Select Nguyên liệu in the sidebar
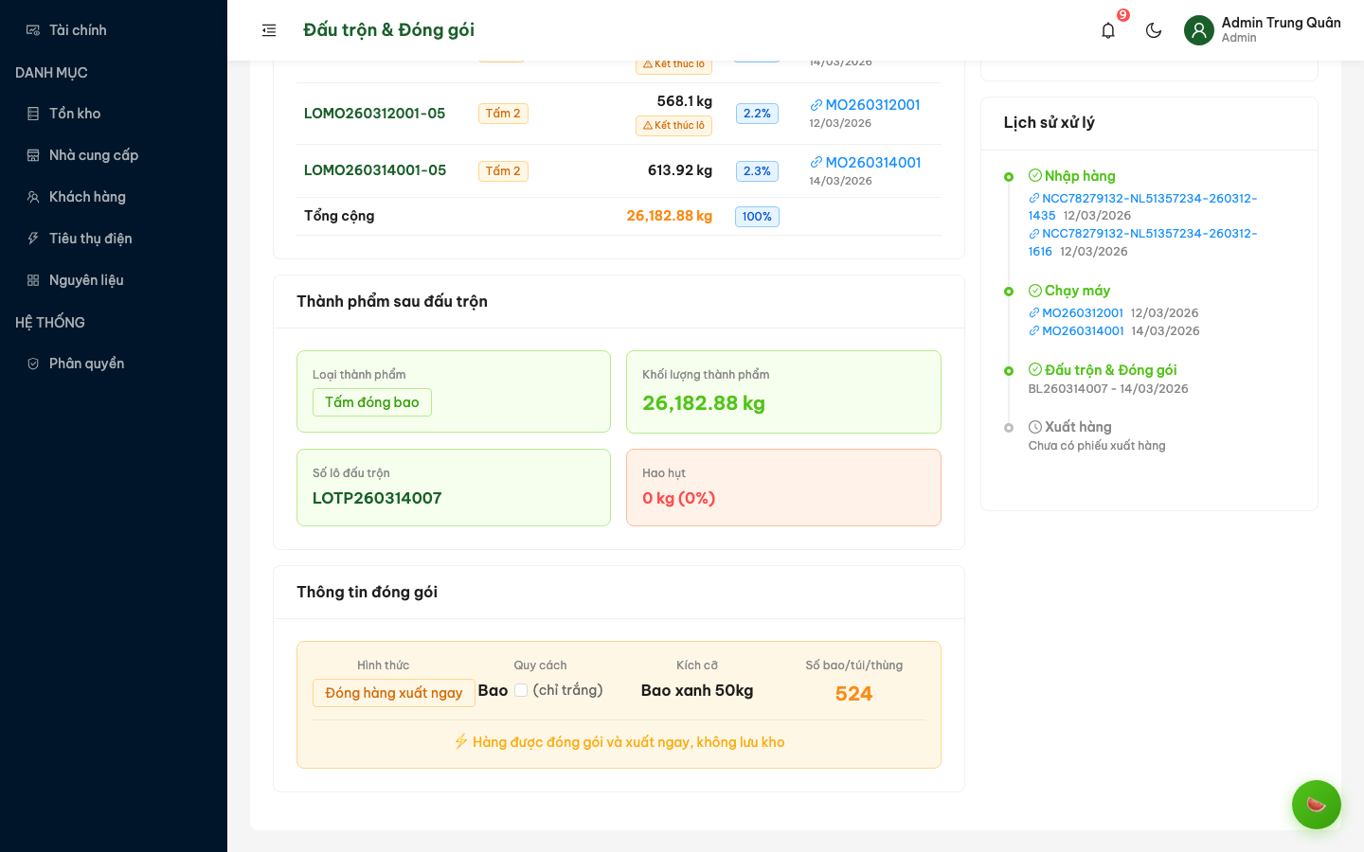Screen dimensions: 1364x852 86,280
